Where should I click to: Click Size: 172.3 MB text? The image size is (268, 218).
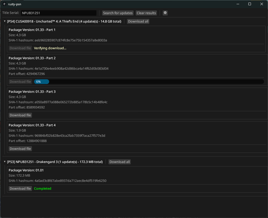click(19, 176)
